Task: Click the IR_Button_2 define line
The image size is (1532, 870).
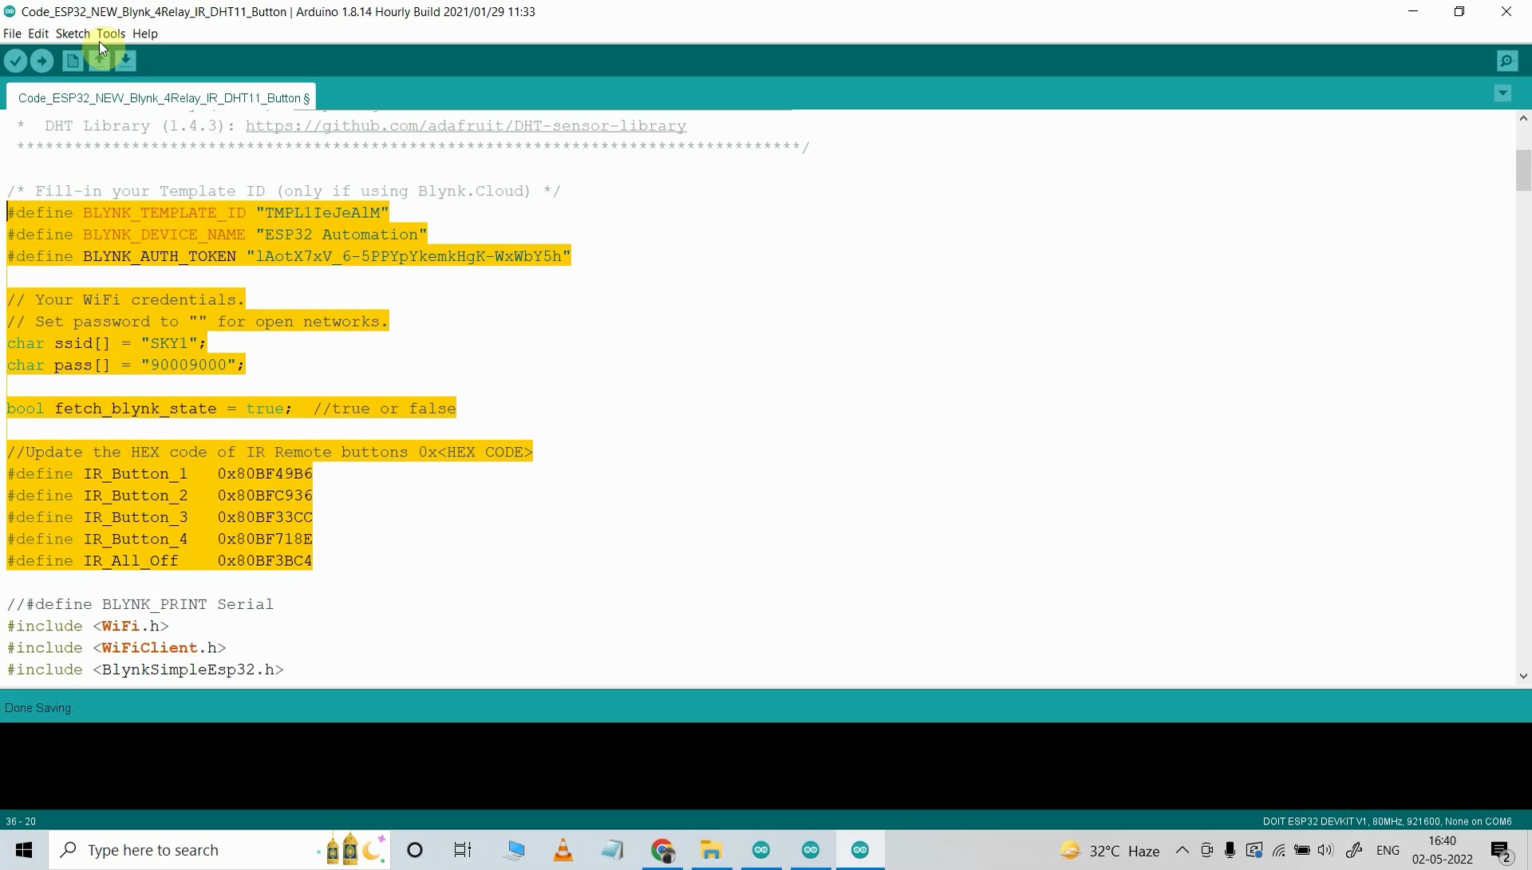Action: pos(160,496)
